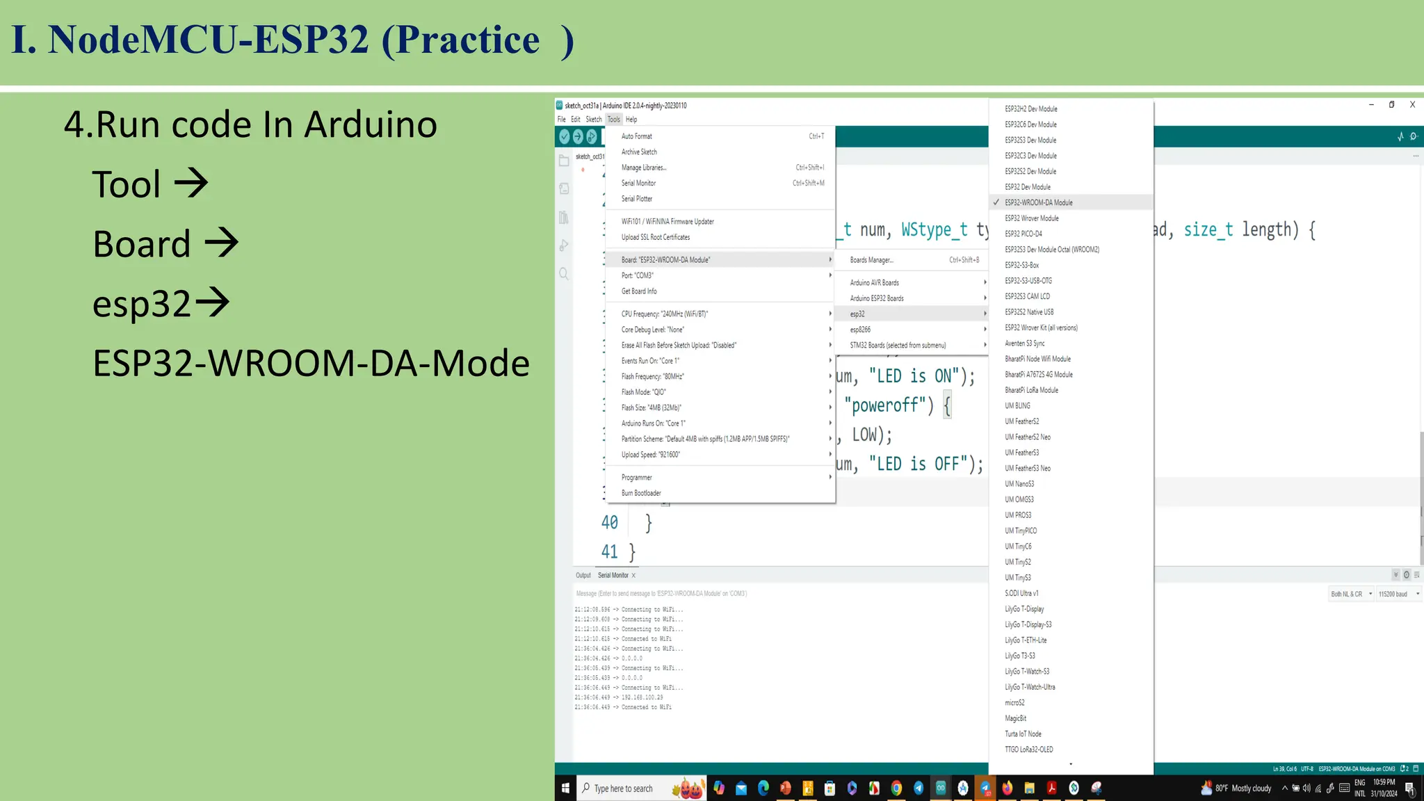Click the Tools menu

614,120
